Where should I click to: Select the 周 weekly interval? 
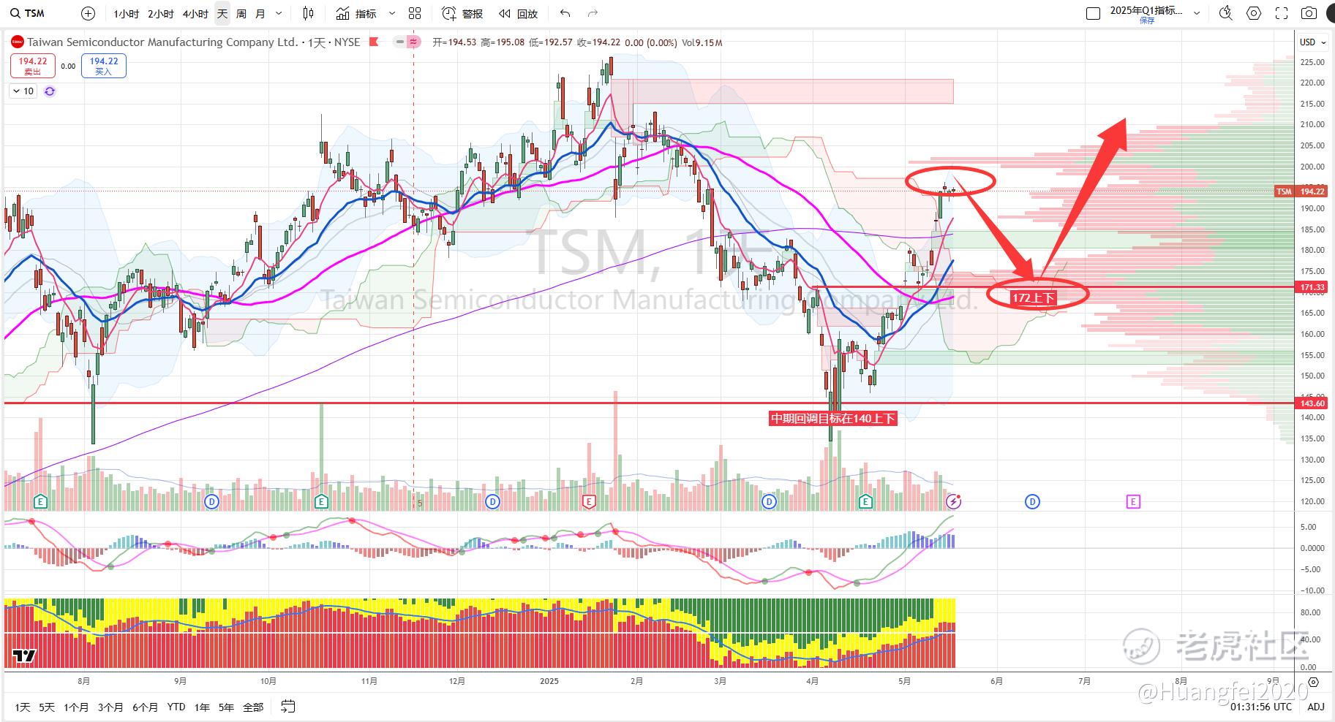coord(241,13)
